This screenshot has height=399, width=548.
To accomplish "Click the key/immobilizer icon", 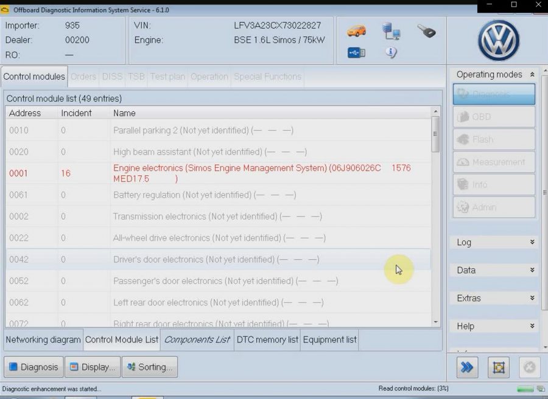I will (426, 30).
